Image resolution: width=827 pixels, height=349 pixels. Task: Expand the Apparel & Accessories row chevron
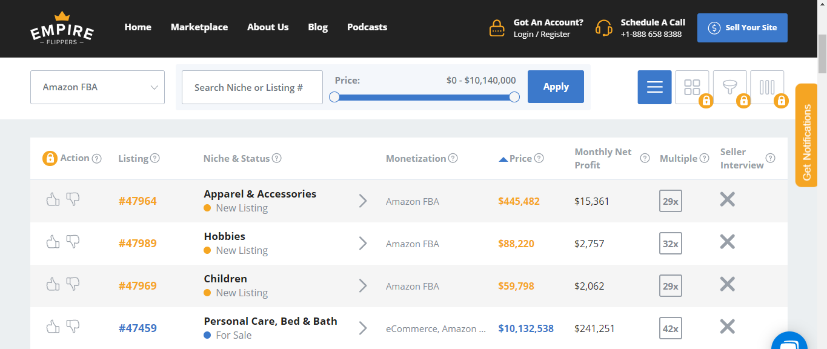coord(363,201)
